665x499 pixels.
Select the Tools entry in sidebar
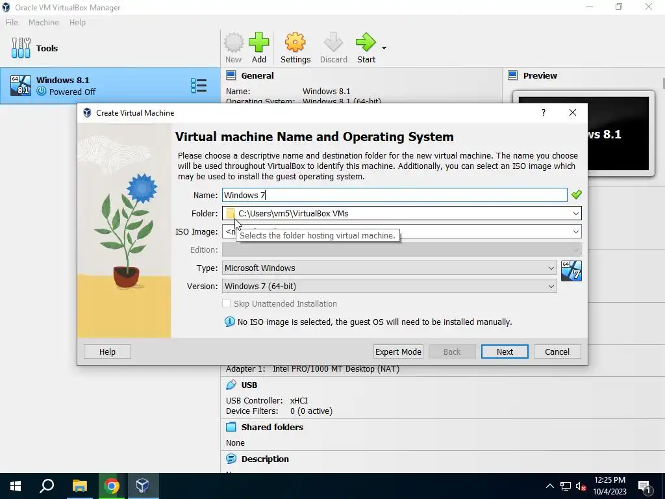click(x=110, y=48)
